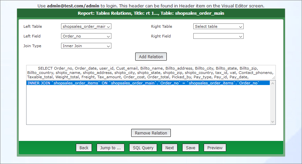Go back with the Back button

84,148
